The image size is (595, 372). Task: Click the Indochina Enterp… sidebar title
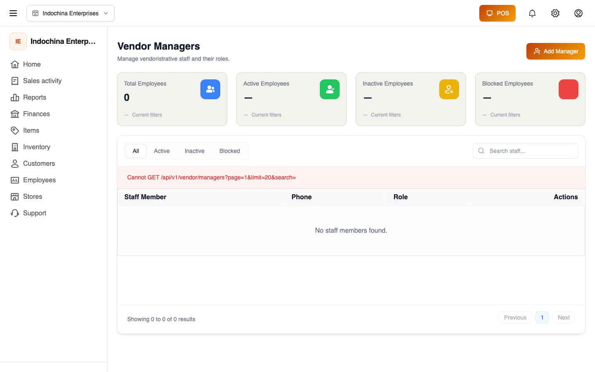[x=63, y=41]
